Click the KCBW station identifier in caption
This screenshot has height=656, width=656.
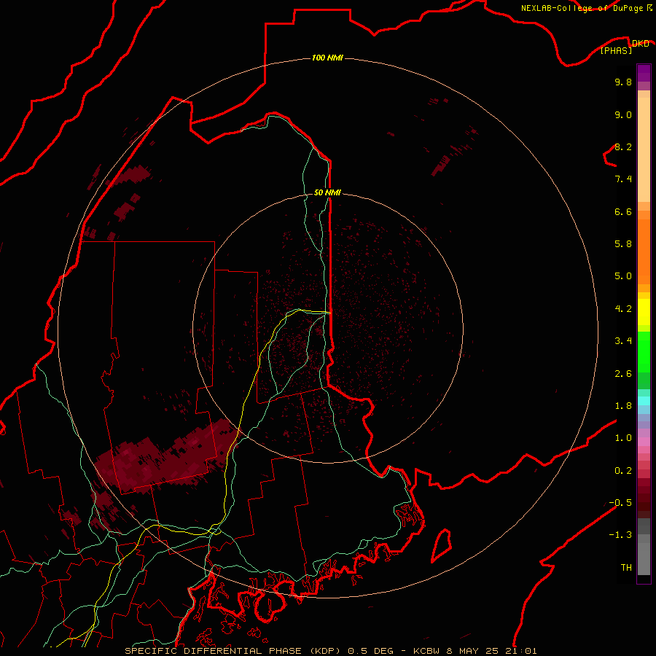pyautogui.click(x=425, y=651)
